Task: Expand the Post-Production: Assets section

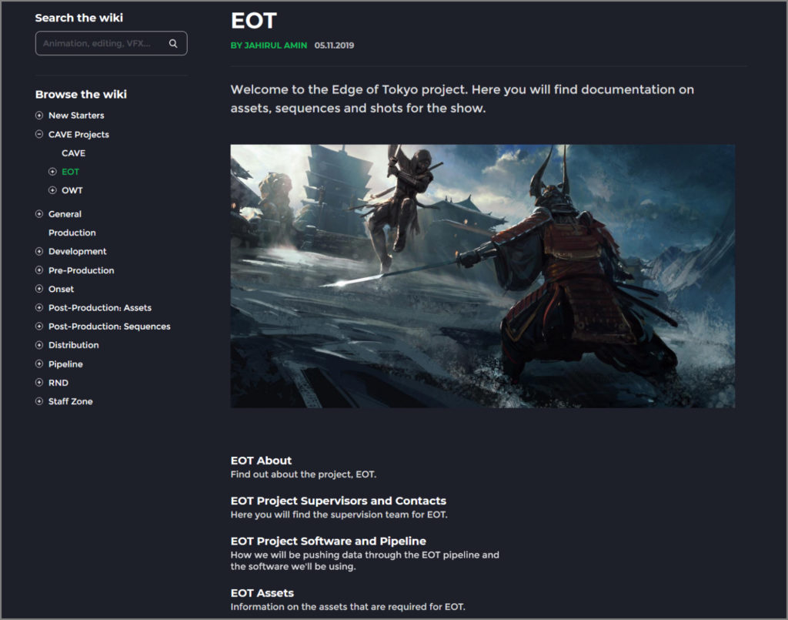Action: (38, 307)
